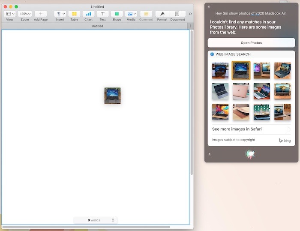The image size is (300, 231).
Task: Activate the Siri orb microphone icon
Action: pyautogui.click(x=250, y=154)
